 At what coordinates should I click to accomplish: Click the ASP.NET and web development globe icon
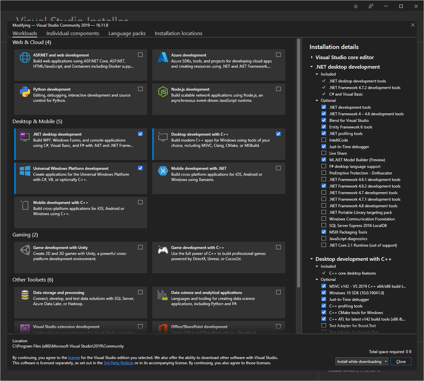pos(25,57)
